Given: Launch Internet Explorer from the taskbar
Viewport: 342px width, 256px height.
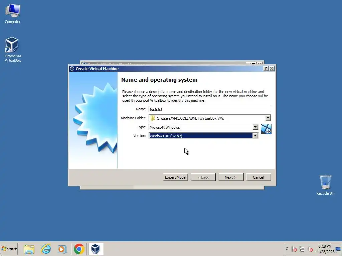Looking at the screenshot, I should pos(46,249).
